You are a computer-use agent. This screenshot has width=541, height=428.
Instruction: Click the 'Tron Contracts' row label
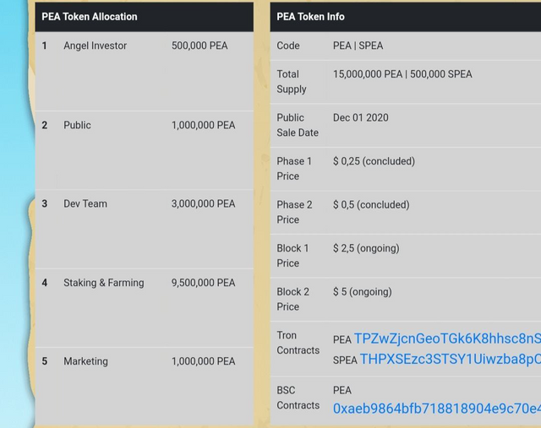pos(298,343)
